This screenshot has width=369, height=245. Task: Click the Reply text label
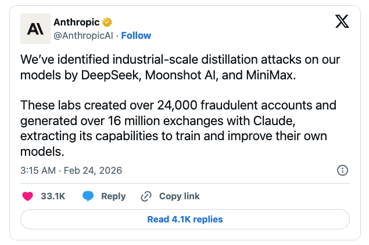coord(113,196)
